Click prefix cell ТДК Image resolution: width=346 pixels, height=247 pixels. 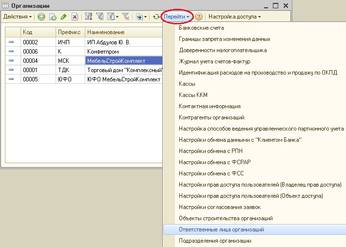point(70,70)
